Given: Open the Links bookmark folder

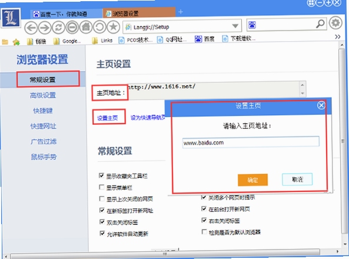Looking at the screenshot, I should point(102,41).
